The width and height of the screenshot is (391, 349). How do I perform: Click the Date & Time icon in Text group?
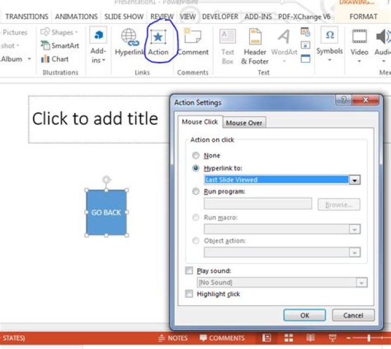pos(305,31)
